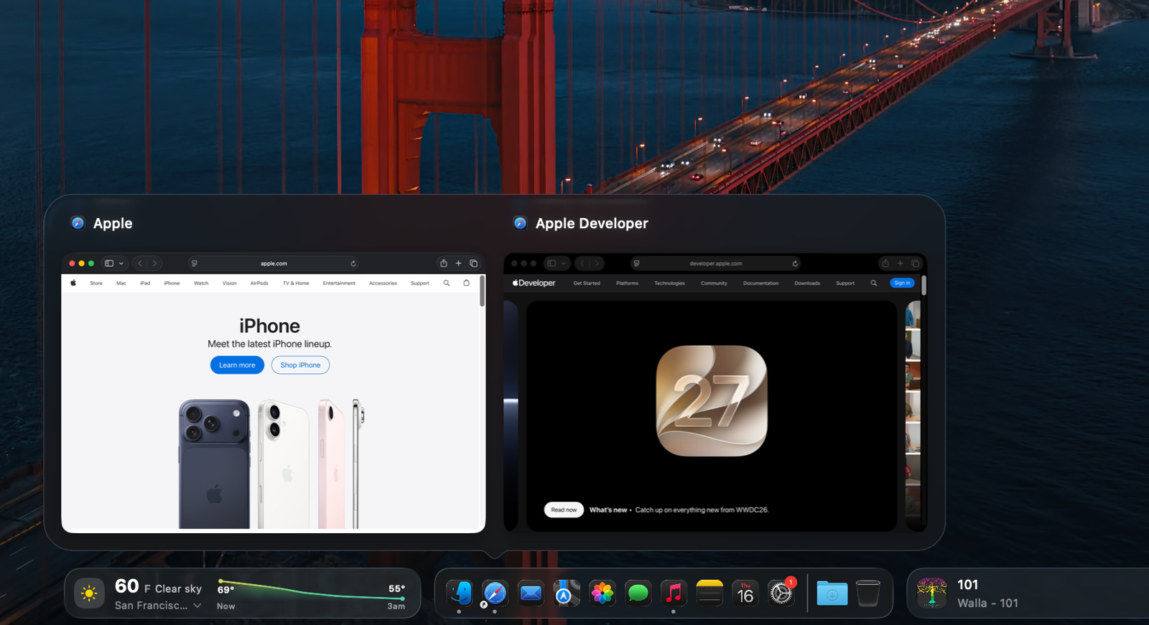Open Technologies on the Developer site

tap(669, 283)
